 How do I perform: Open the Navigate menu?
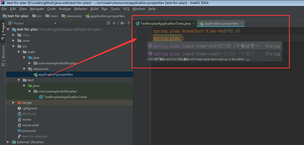37,9
